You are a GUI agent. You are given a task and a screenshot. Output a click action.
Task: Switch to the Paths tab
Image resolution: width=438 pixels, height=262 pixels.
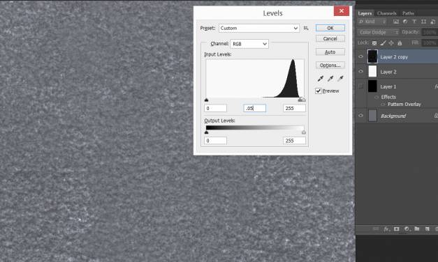coord(408,13)
